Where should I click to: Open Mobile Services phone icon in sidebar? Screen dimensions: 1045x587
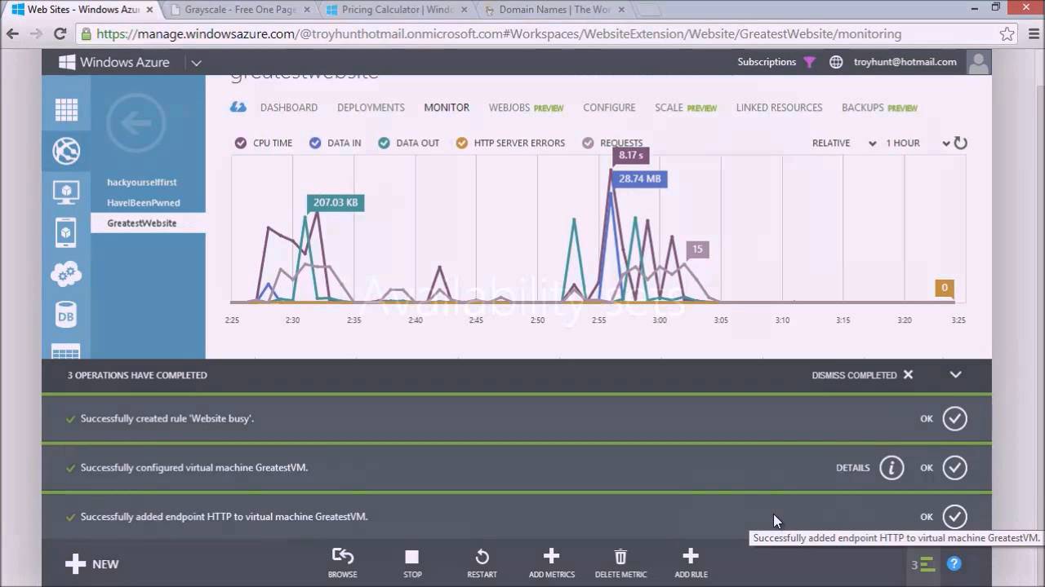click(x=66, y=233)
